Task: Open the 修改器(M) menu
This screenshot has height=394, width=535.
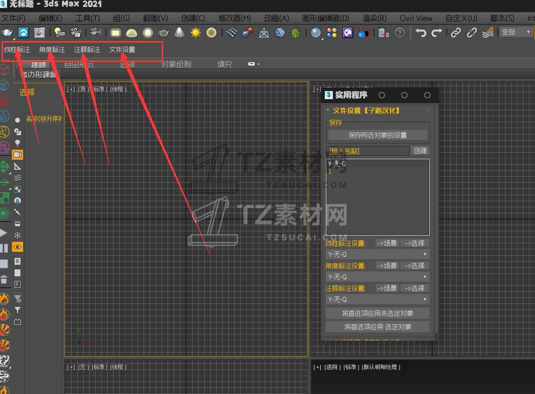Action: click(234, 18)
